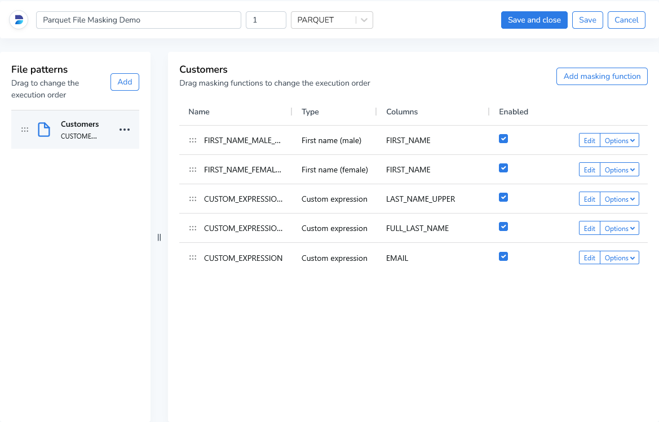Click the panel splitter handle between panes

tap(159, 237)
